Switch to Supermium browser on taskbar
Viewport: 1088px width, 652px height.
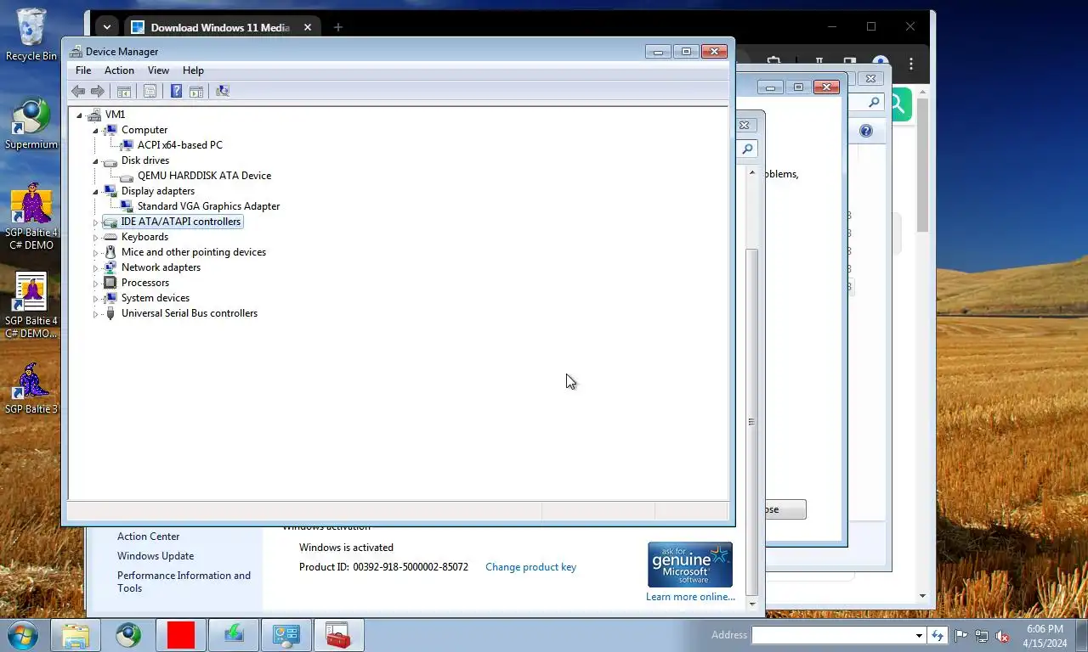point(128,635)
